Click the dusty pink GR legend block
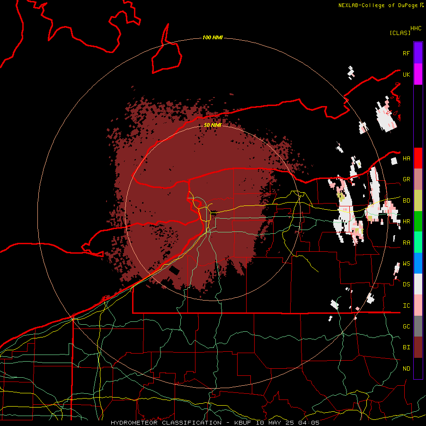 pos(418,179)
